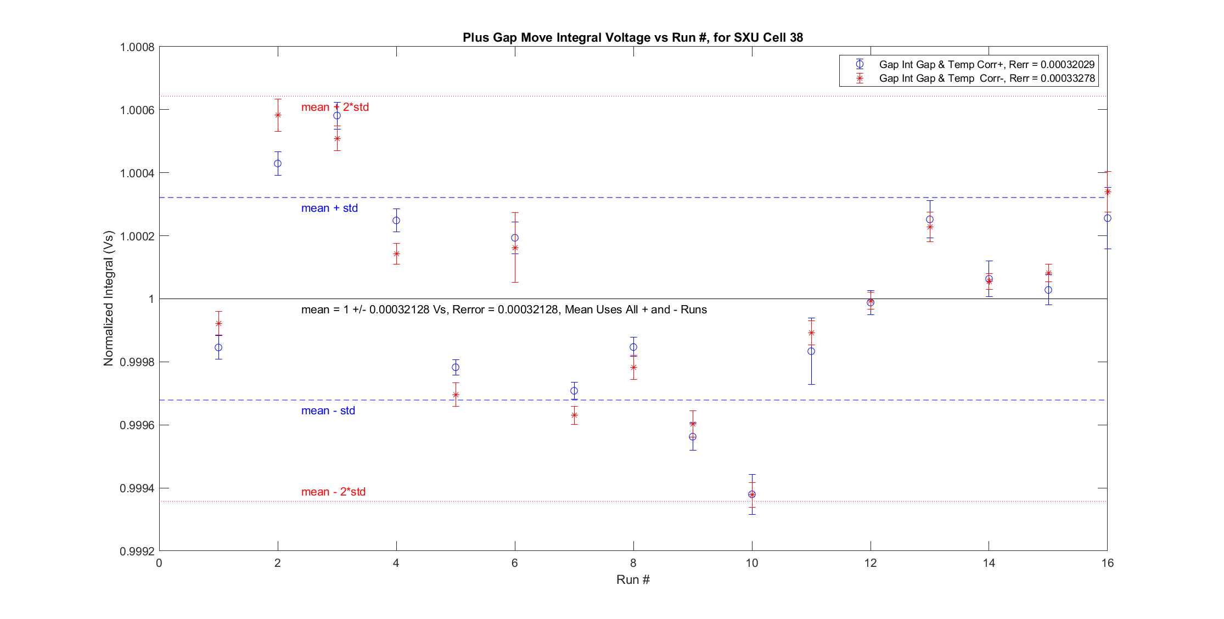Click the red star at run 7
The width and height of the screenshot is (1224, 619).
tap(574, 415)
